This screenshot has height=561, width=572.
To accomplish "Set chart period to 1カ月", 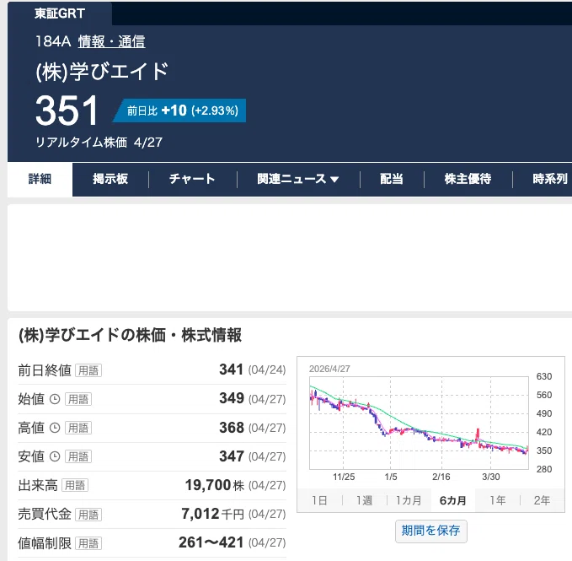I will [x=409, y=500].
